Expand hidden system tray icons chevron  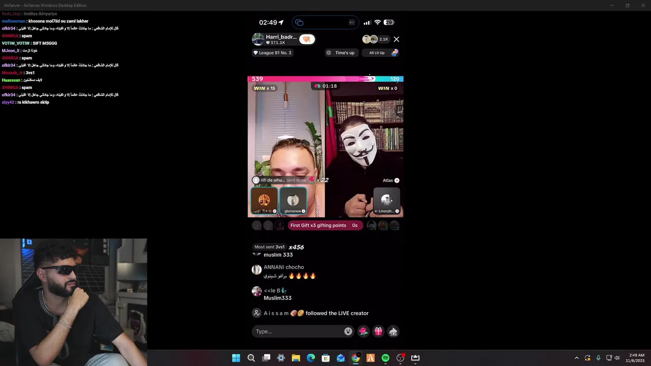click(x=576, y=358)
